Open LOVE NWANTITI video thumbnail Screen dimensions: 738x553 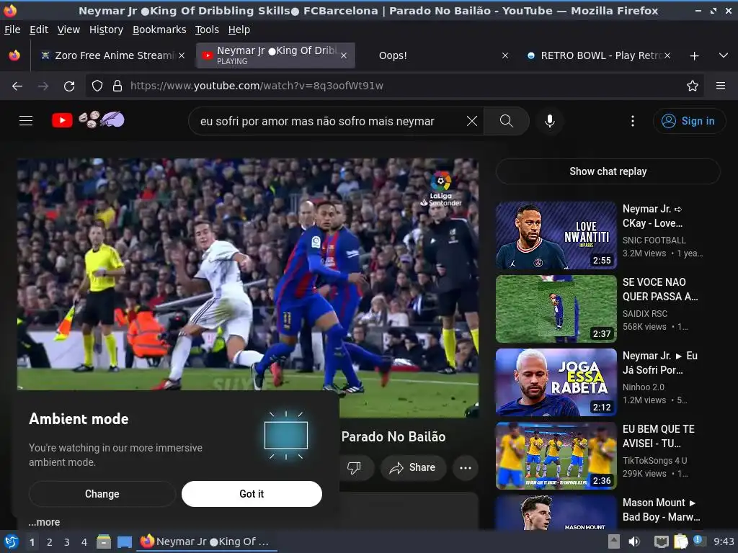(x=556, y=235)
